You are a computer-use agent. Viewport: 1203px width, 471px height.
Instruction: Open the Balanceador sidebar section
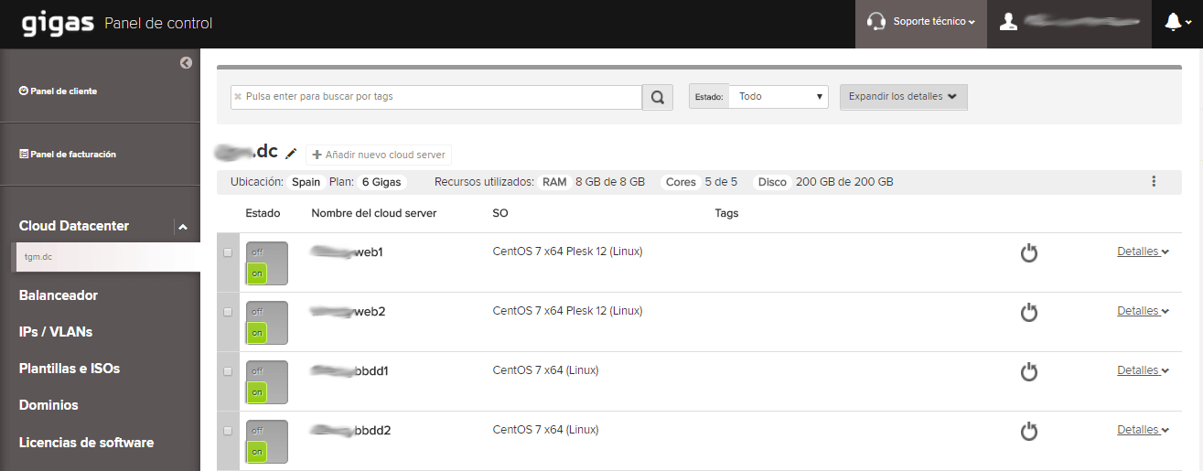tap(59, 295)
